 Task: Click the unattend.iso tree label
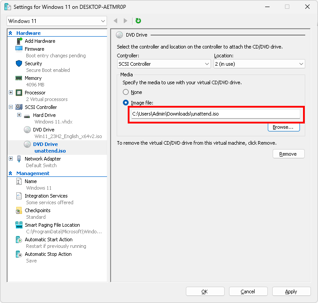pyautogui.click(x=50, y=151)
